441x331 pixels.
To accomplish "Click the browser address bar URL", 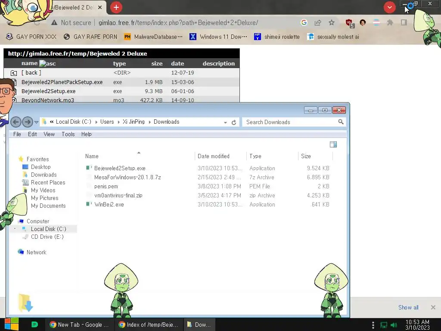I will click(x=178, y=23).
